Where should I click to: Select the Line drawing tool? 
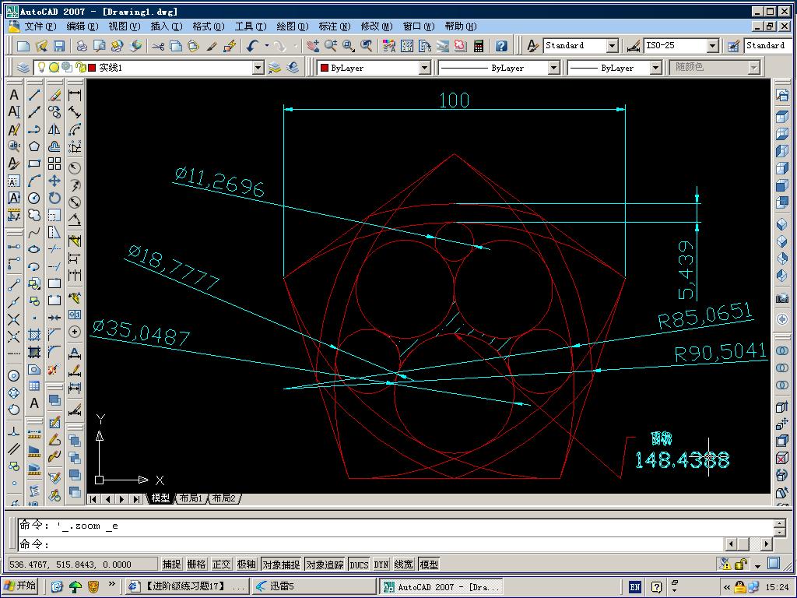click(34, 95)
